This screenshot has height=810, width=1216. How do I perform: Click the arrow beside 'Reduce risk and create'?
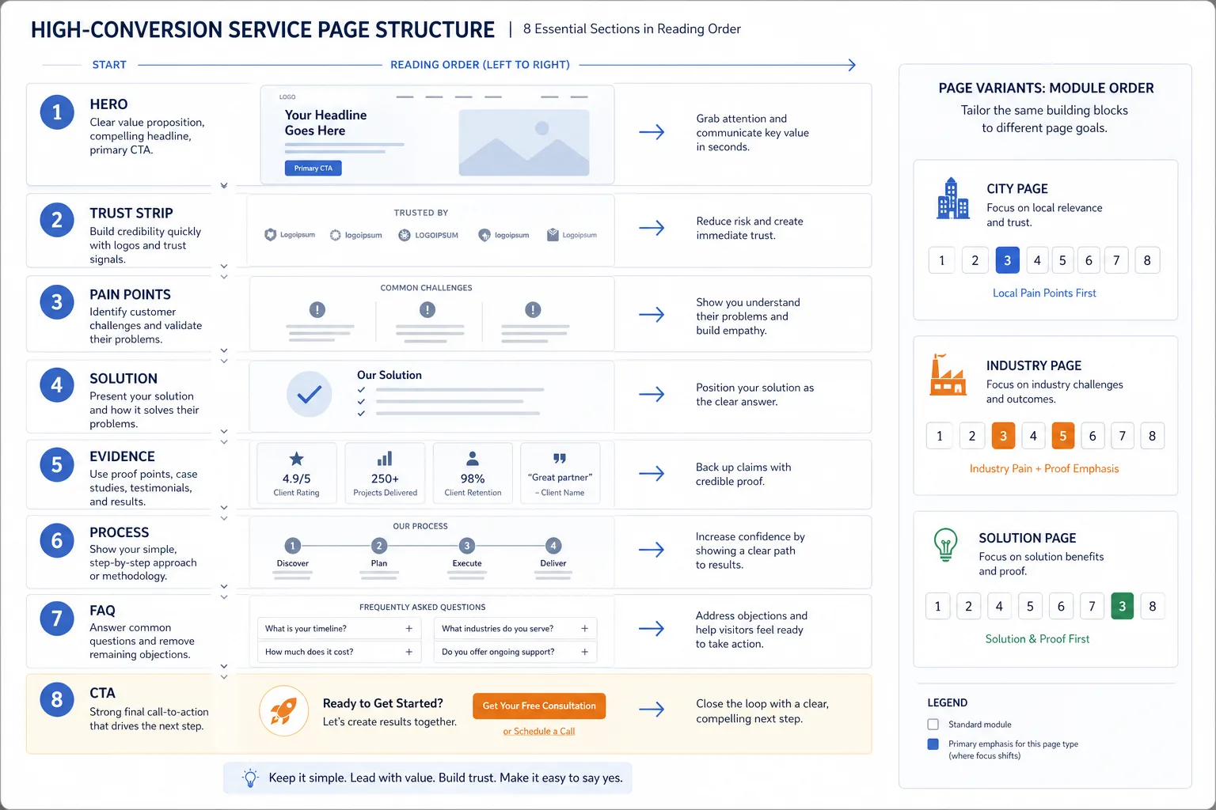click(x=652, y=229)
